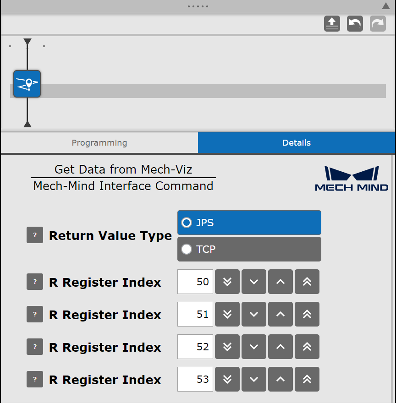Screen dimensions: 396x403
Task: Open help for Return Value Type
Action: (x=35, y=235)
